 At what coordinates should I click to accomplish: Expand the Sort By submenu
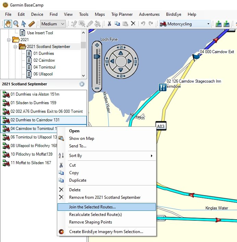(107, 156)
